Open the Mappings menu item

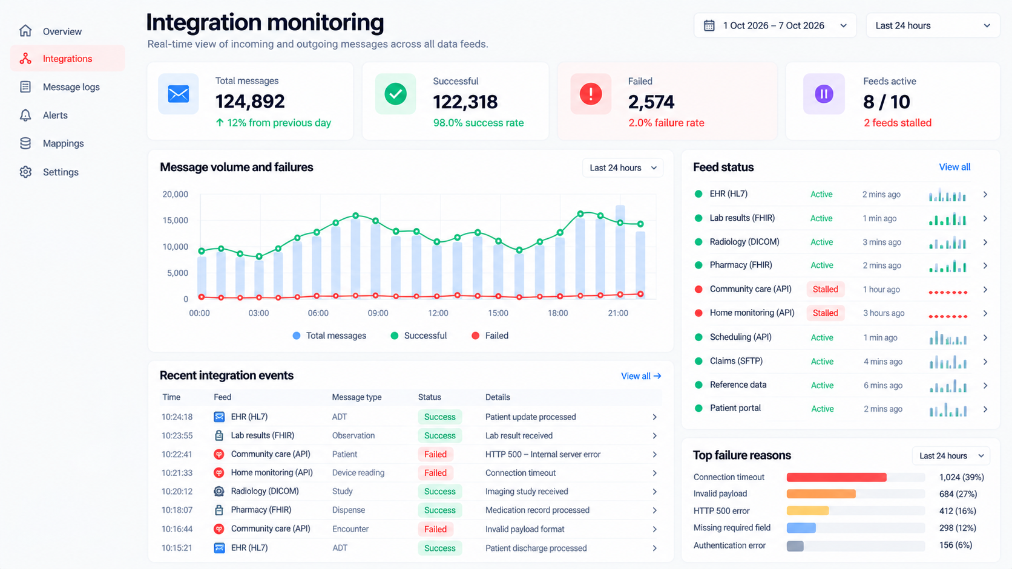click(x=68, y=143)
